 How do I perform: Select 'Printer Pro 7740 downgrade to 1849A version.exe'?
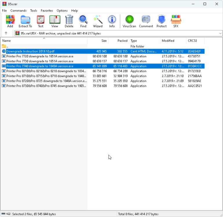(x=40, y=66)
